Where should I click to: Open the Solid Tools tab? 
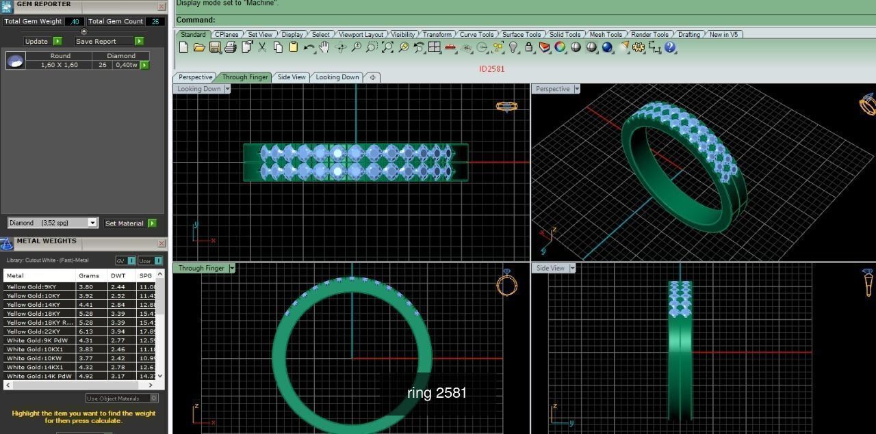[565, 34]
